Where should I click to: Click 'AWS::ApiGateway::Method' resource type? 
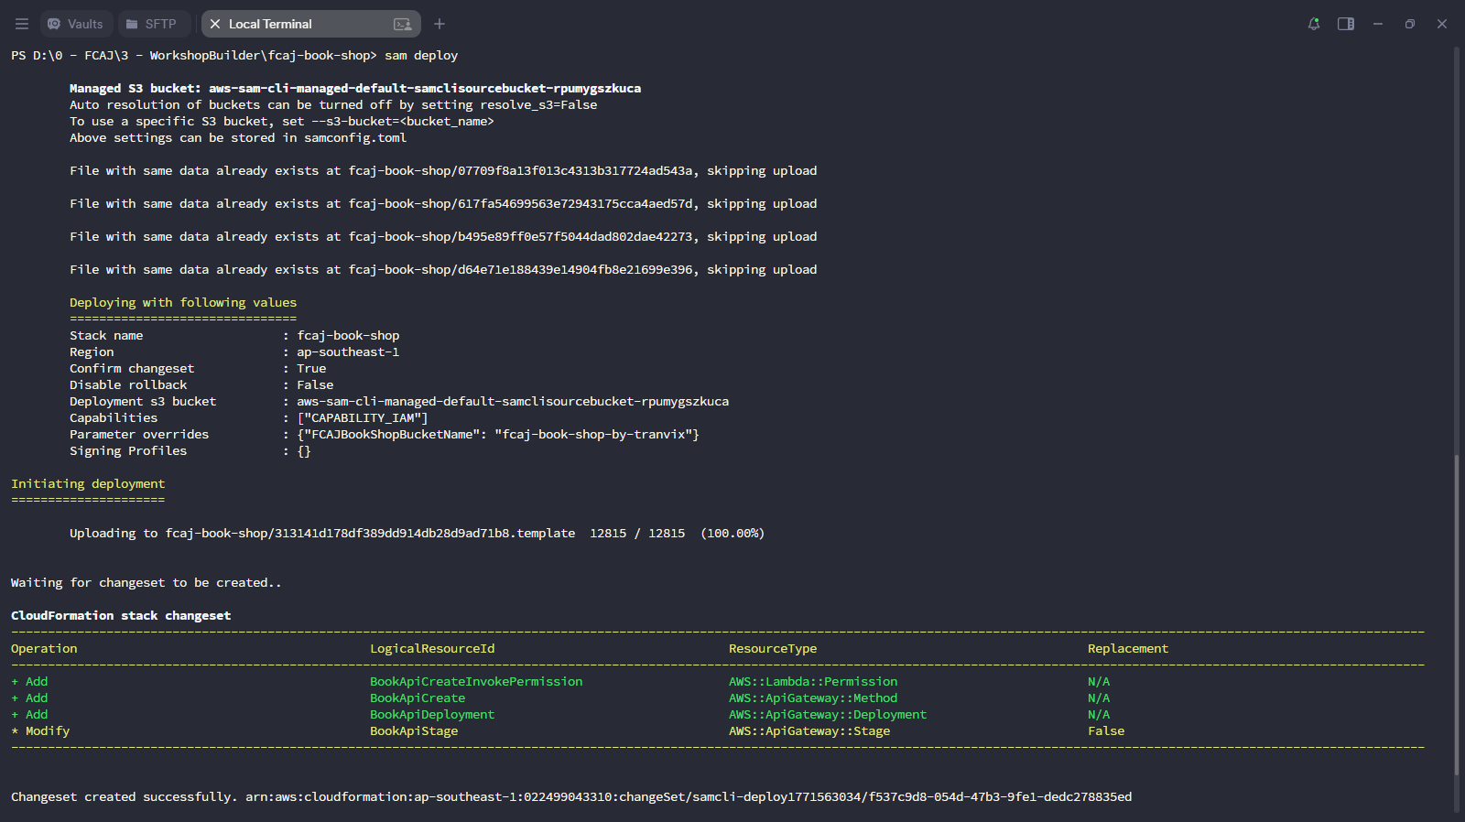tap(813, 698)
